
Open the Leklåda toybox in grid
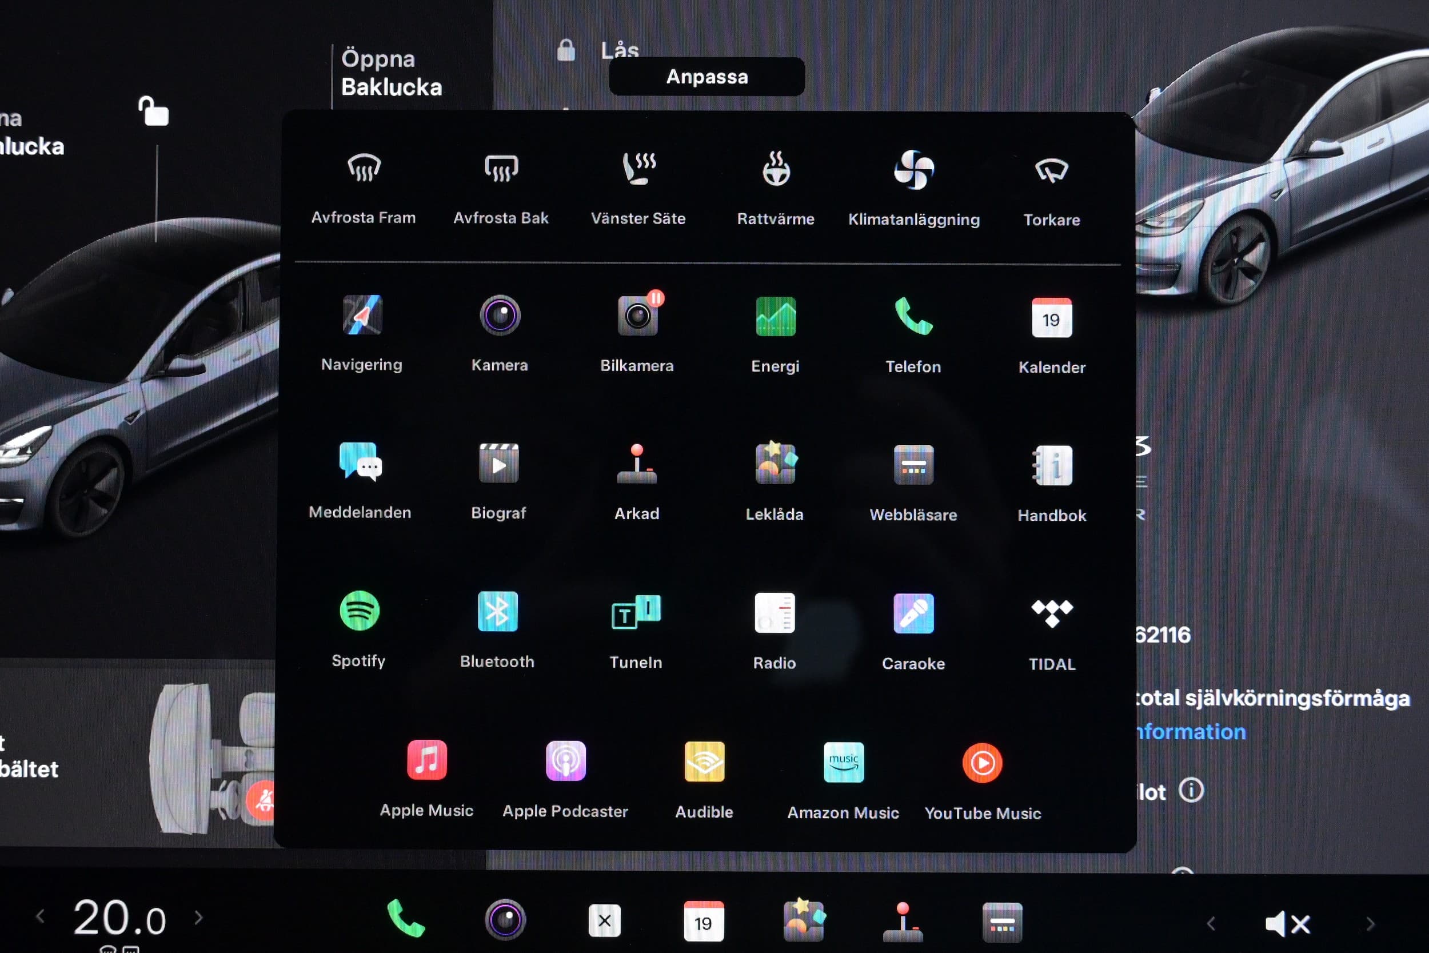coord(775,482)
